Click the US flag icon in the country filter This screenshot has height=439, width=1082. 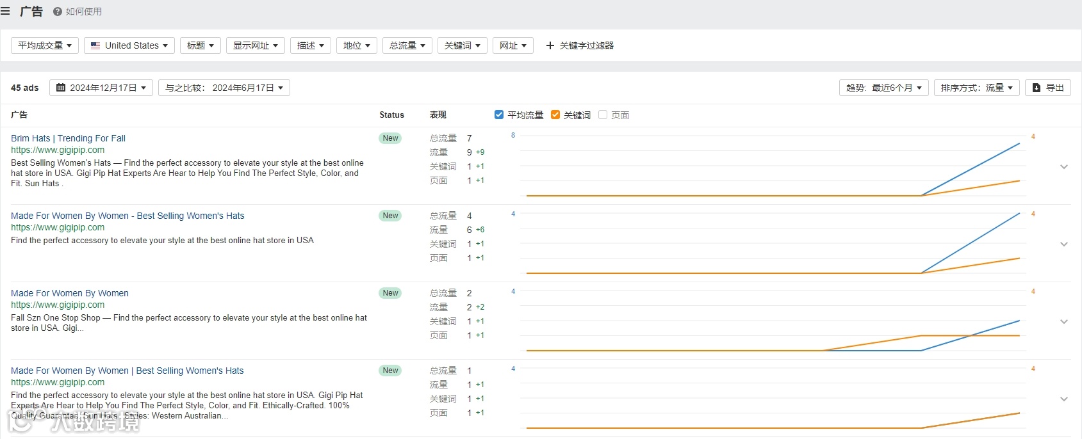[x=95, y=45]
